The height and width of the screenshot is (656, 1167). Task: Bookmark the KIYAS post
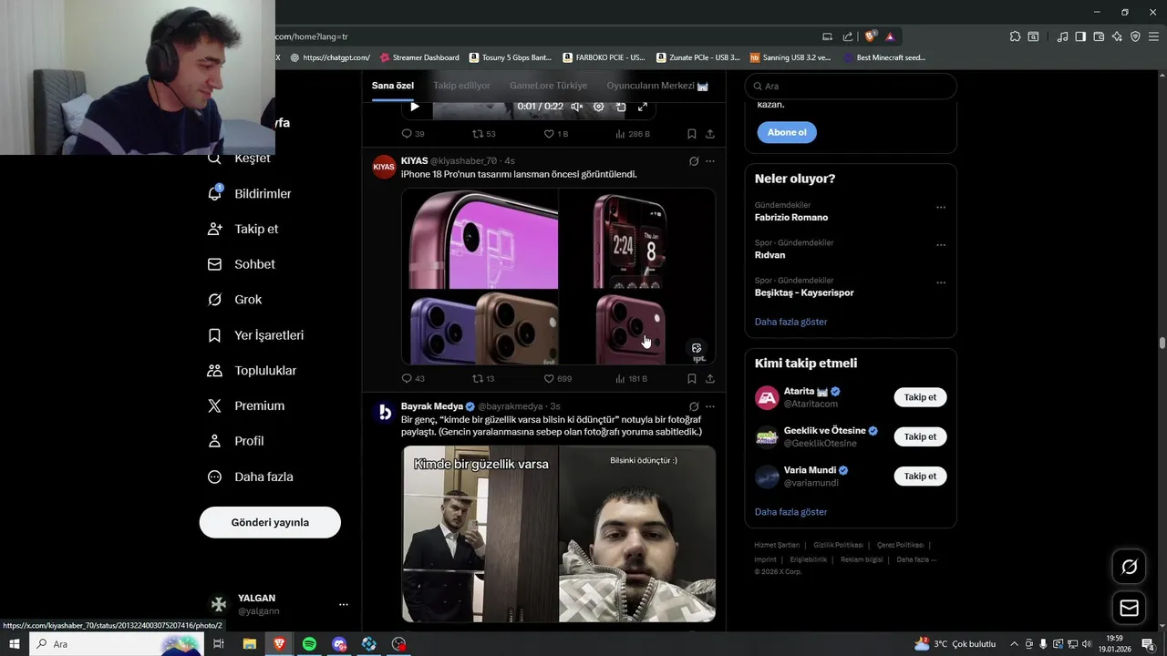(x=692, y=378)
